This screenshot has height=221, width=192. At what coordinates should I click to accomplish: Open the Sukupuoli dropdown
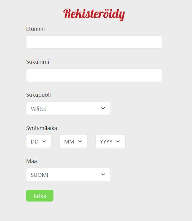pyautogui.click(x=68, y=108)
